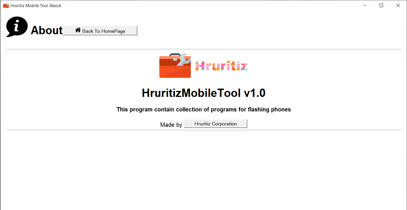Select the HruritizMobileTool v1.0 title
407x210 pixels.
point(204,93)
